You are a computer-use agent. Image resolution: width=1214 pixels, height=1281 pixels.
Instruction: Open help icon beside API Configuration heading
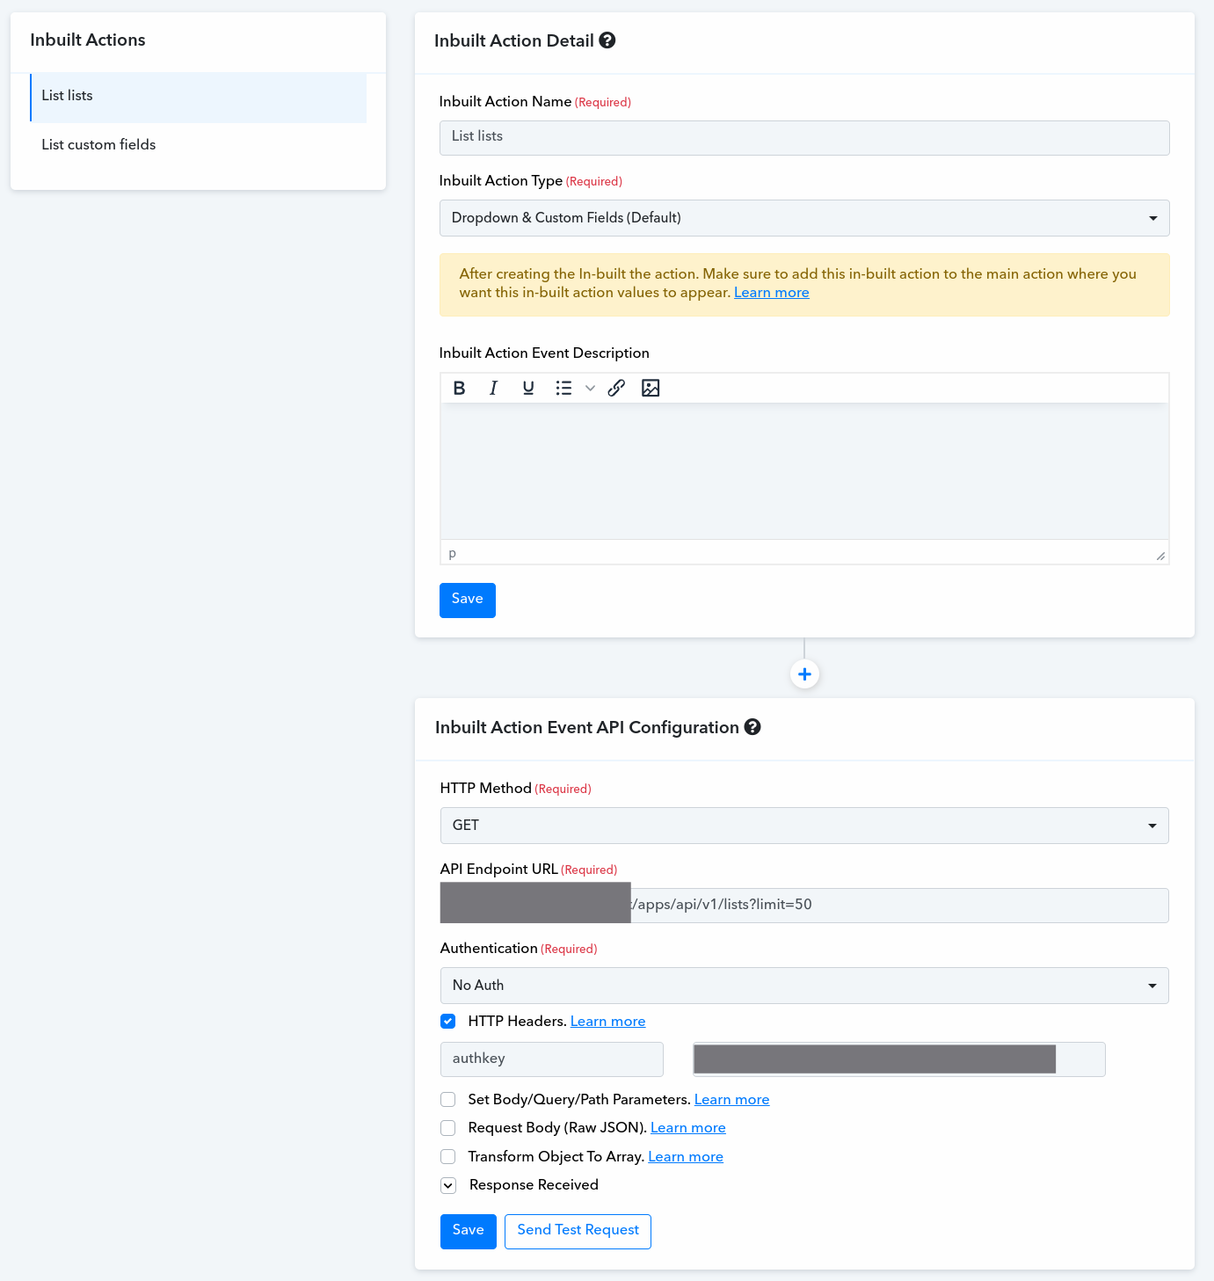752,727
